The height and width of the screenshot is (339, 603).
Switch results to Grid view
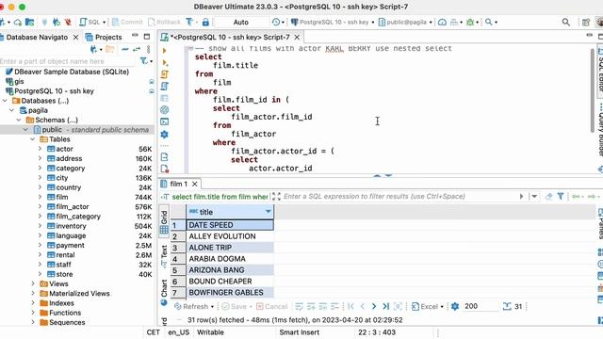coord(164,222)
